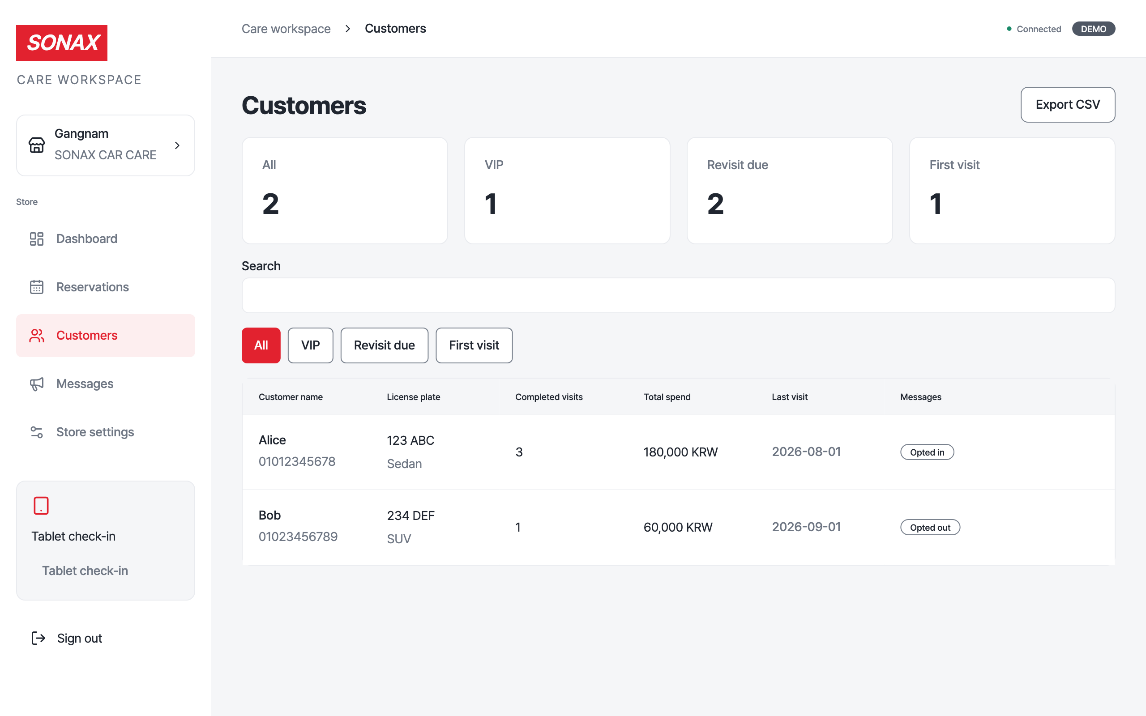Click Alice's Opted in badge
The height and width of the screenshot is (716, 1146).
pos(927,452)
